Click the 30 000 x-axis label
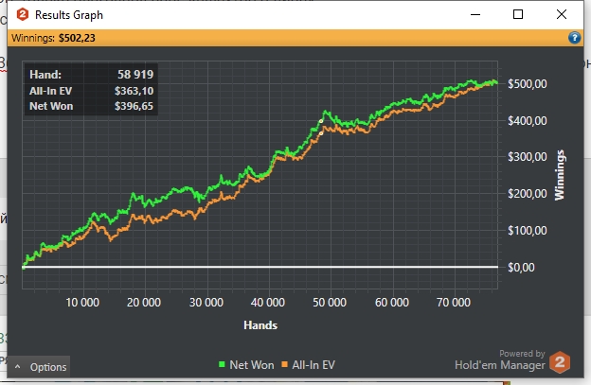 pos(206,302)
